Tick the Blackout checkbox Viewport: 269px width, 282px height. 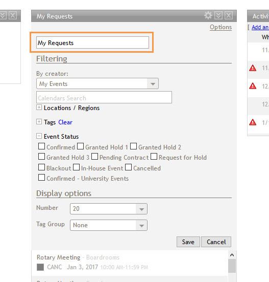(42, 167)
